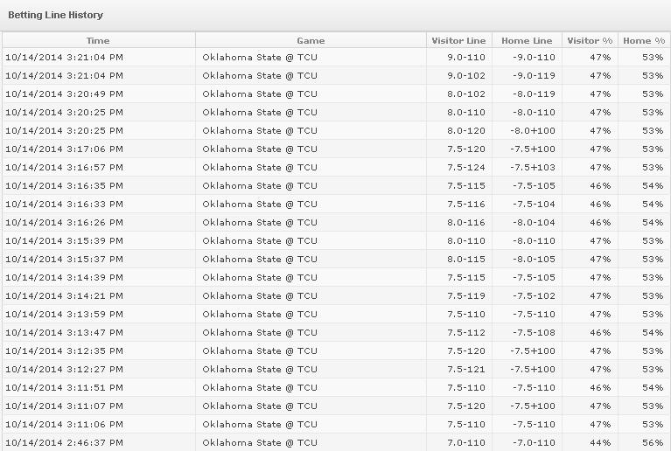
Task: Click the Home % column header
Action: point(644,40)
